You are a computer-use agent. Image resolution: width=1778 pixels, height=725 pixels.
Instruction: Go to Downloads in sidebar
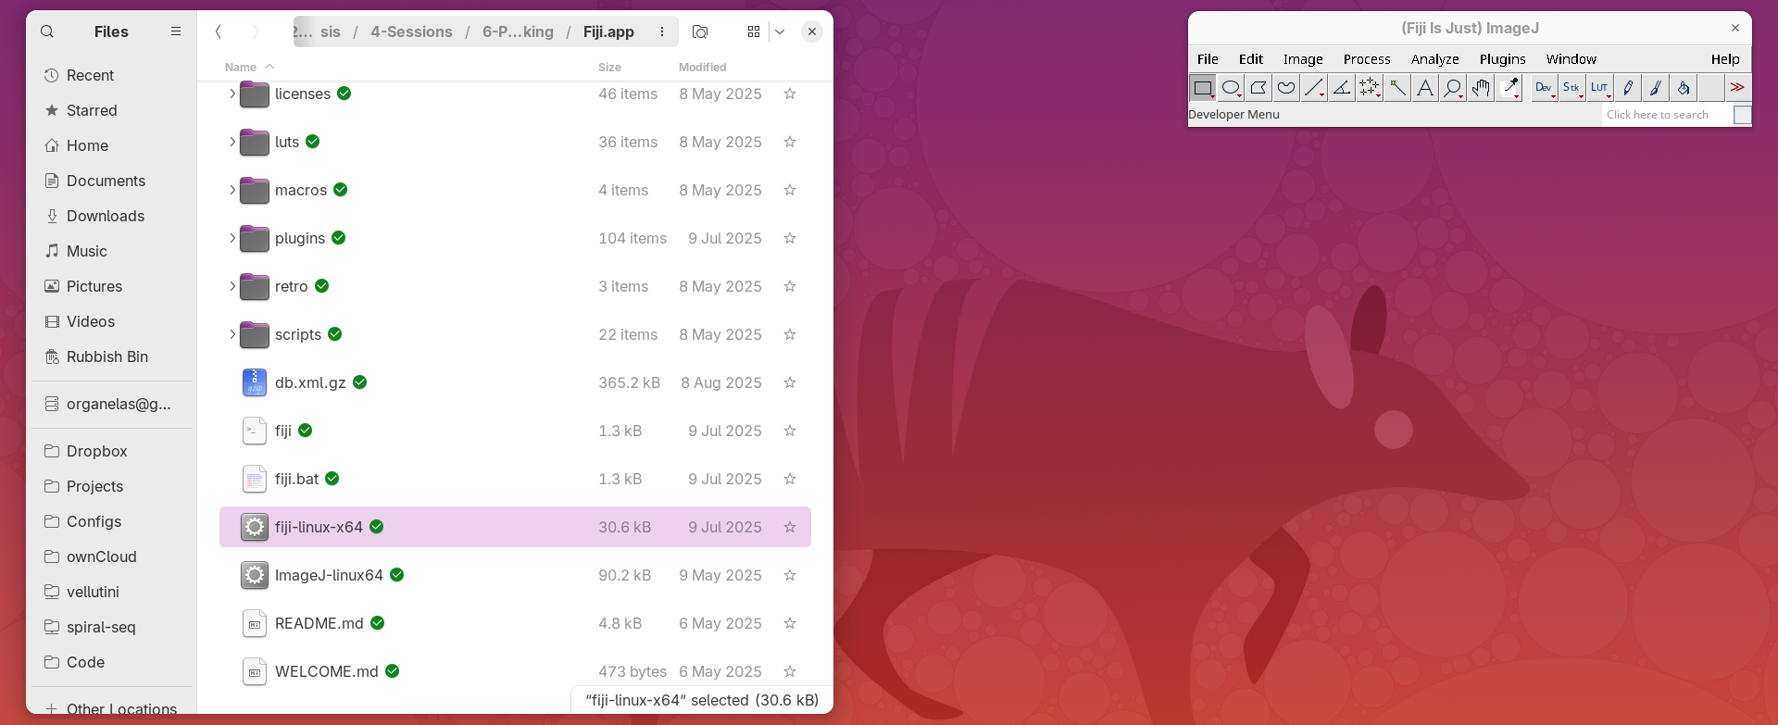[x=106, y=216]
